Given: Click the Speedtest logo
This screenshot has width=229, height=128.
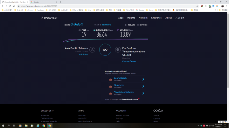Looking at the screenshot, I should (49, 18).
